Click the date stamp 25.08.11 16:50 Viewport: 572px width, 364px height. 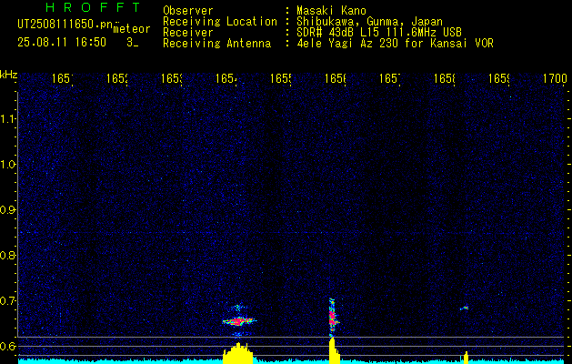(62, 43)
